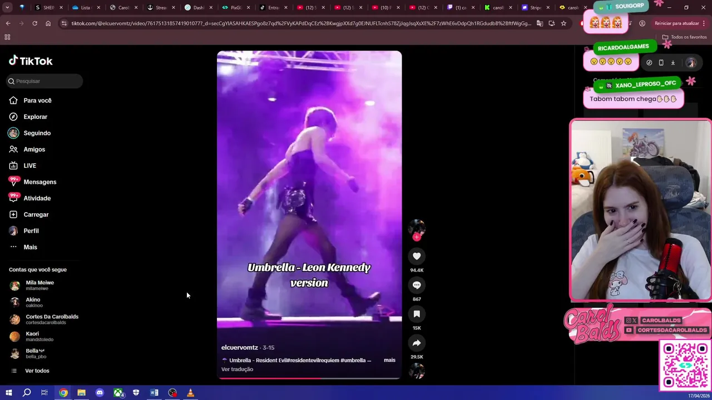
Task: Switch to the Stripe tab
Action: pos(536,8)
